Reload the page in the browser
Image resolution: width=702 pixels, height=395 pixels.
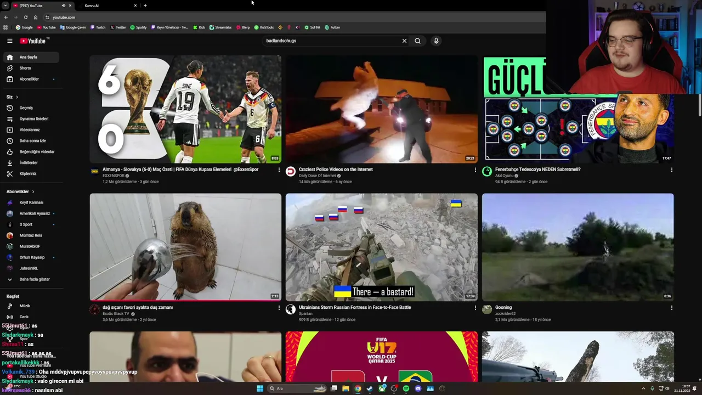[x=25, y=17]
